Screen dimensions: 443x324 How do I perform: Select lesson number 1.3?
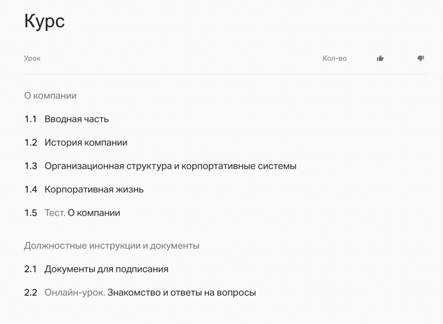[31, 165]
